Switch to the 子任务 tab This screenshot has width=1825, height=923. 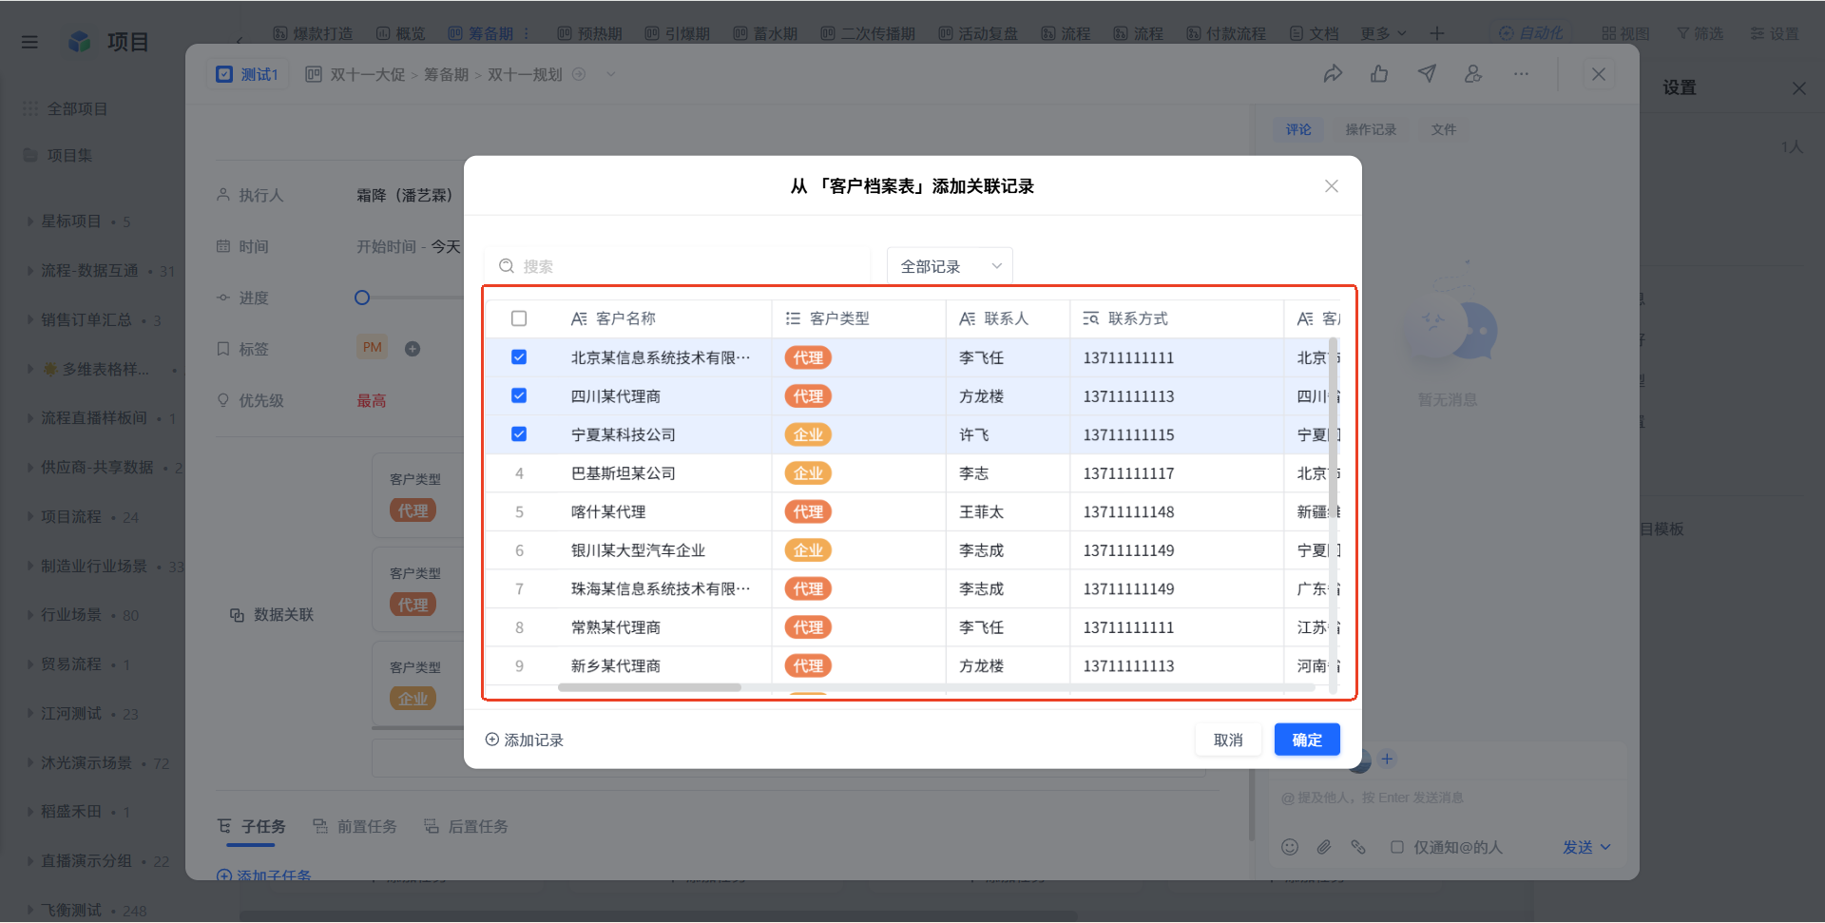click(x=252, y=826)
